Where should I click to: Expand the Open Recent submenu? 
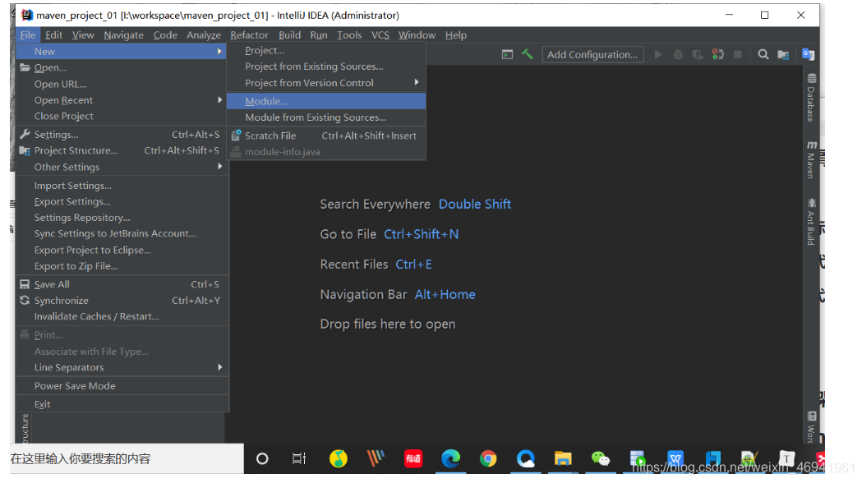coord(219,100)
